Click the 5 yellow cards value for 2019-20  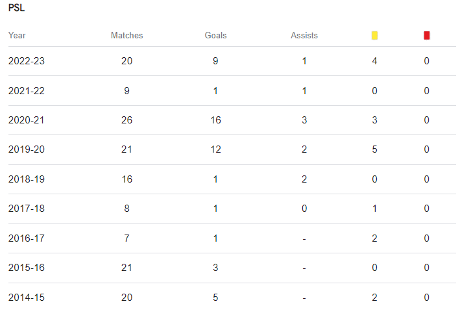click(374, 149)
